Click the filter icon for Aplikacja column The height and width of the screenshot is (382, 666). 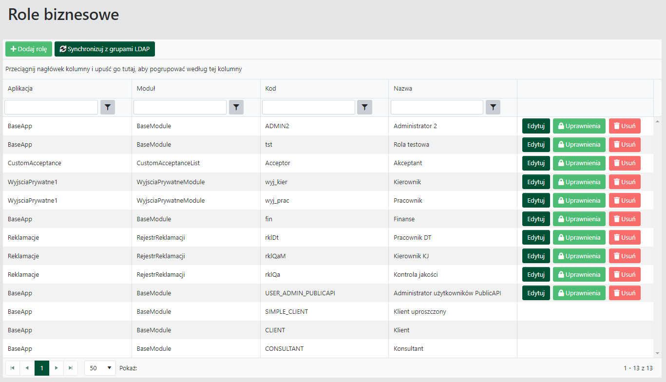click(108, 107)
